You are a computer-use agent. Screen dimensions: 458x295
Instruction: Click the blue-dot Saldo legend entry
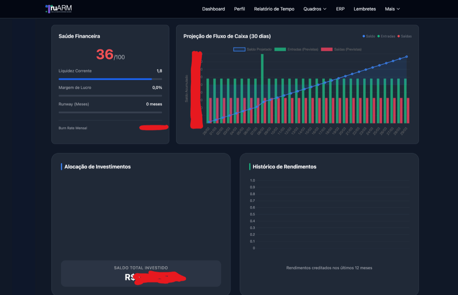(369, 36)
